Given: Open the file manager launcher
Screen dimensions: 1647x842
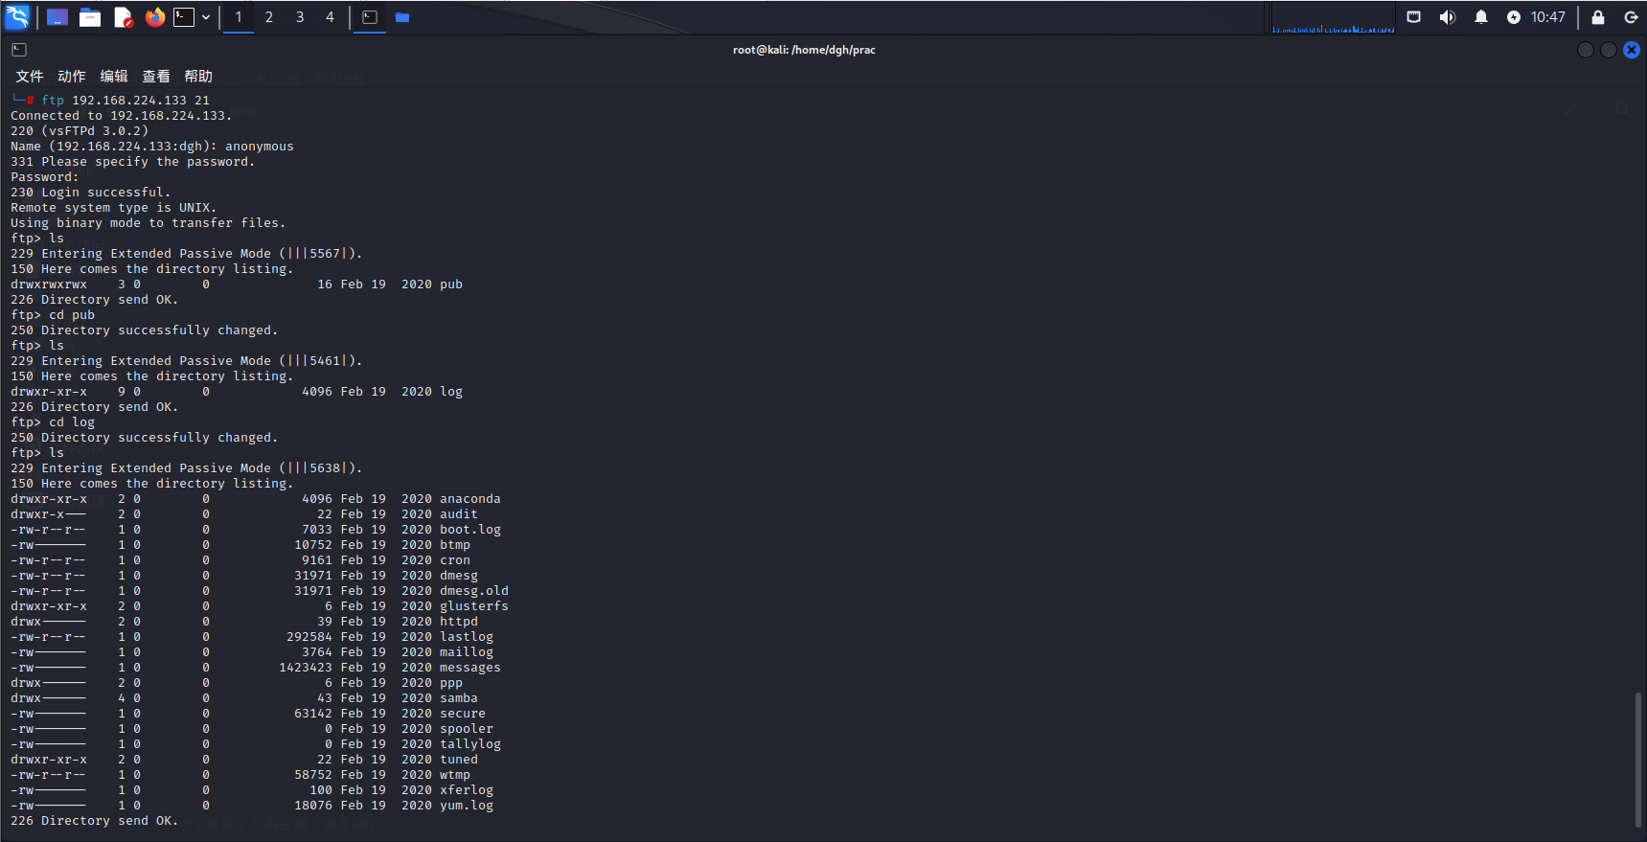Looking at the screenshot, I should tap(90, 17).
